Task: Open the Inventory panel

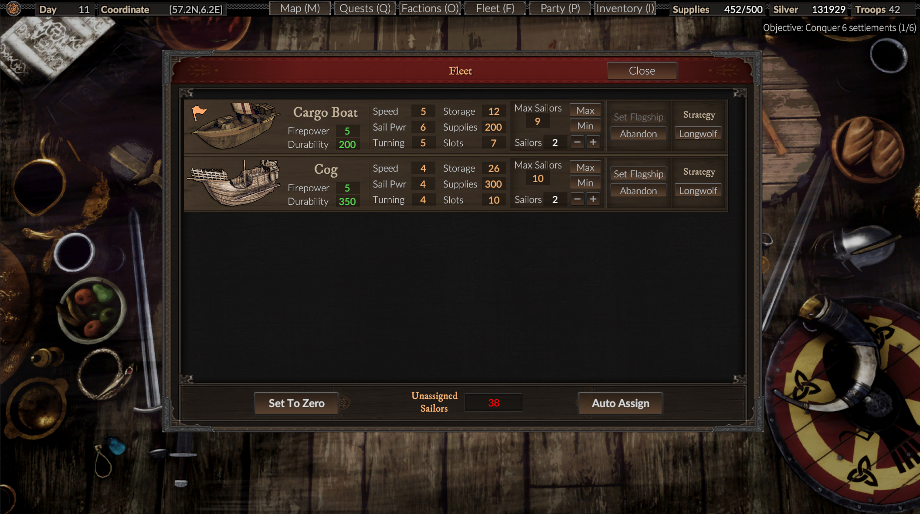Action: click(625, 8)
